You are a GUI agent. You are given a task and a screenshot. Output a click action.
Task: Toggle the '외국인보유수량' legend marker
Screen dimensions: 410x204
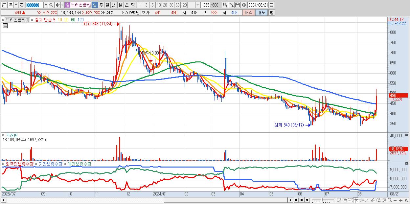click(x=4, y=164)
